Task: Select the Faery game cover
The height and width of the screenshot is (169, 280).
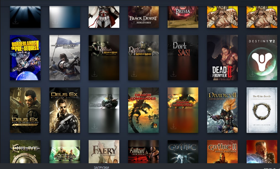Action: pyautogui.click(x=104, y=152)
